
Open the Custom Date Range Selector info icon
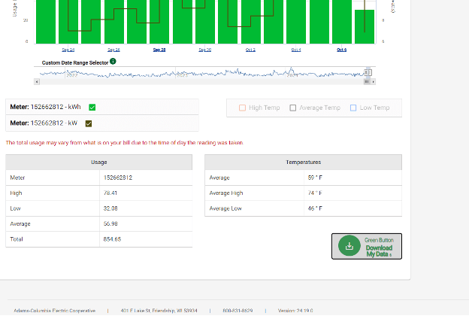[113, 62]
